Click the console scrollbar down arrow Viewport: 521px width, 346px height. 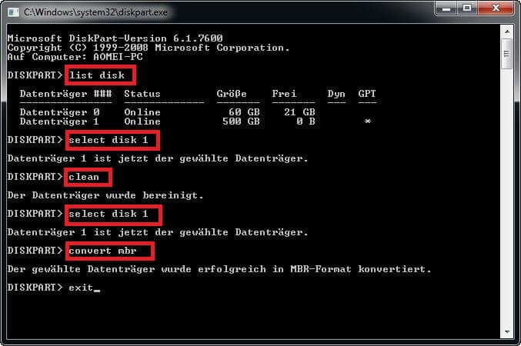point(507,331)
